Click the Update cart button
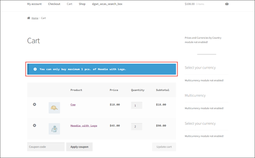Screen dimensions: 255x158 pyautogui.click(x=164, y=147)
